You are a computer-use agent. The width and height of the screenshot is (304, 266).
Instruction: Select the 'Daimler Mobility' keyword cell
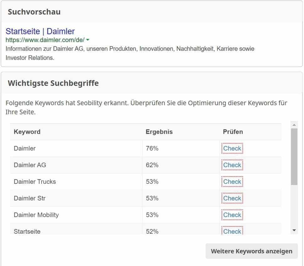[76, 215]
